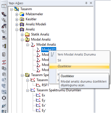Click the copy icon in the left toolbar
This screenshot has width=111, height=113.
click(x=4, y=68)
